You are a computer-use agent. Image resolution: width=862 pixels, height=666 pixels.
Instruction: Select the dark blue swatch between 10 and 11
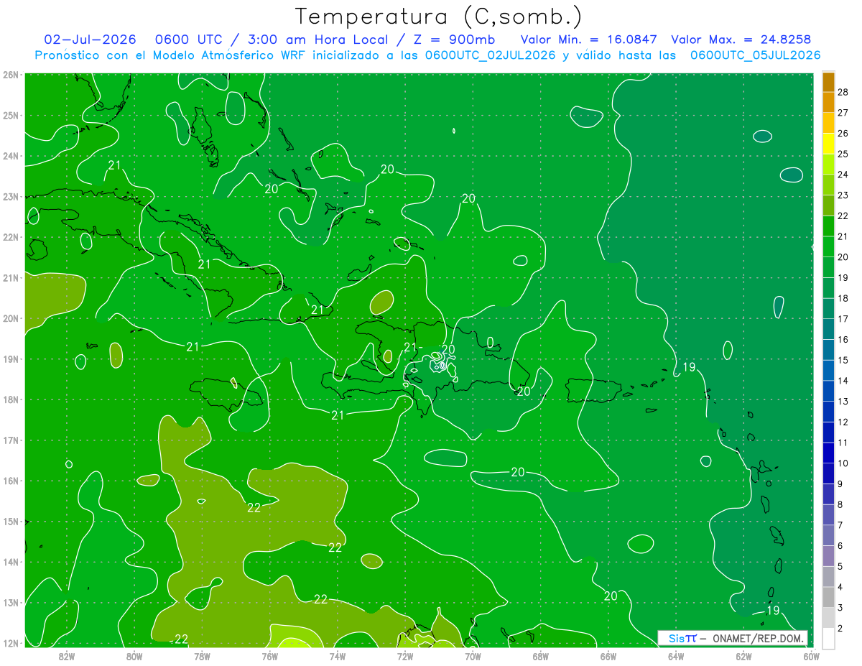tap(828, 453)
